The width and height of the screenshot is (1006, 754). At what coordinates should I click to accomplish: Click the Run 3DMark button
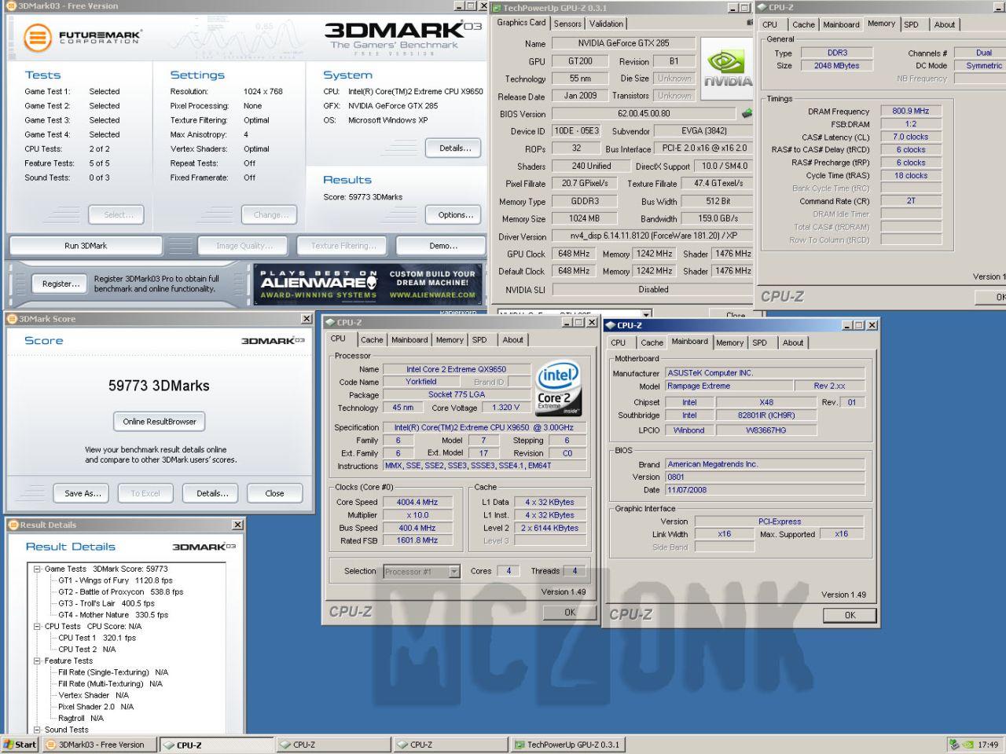click(86, 246)
